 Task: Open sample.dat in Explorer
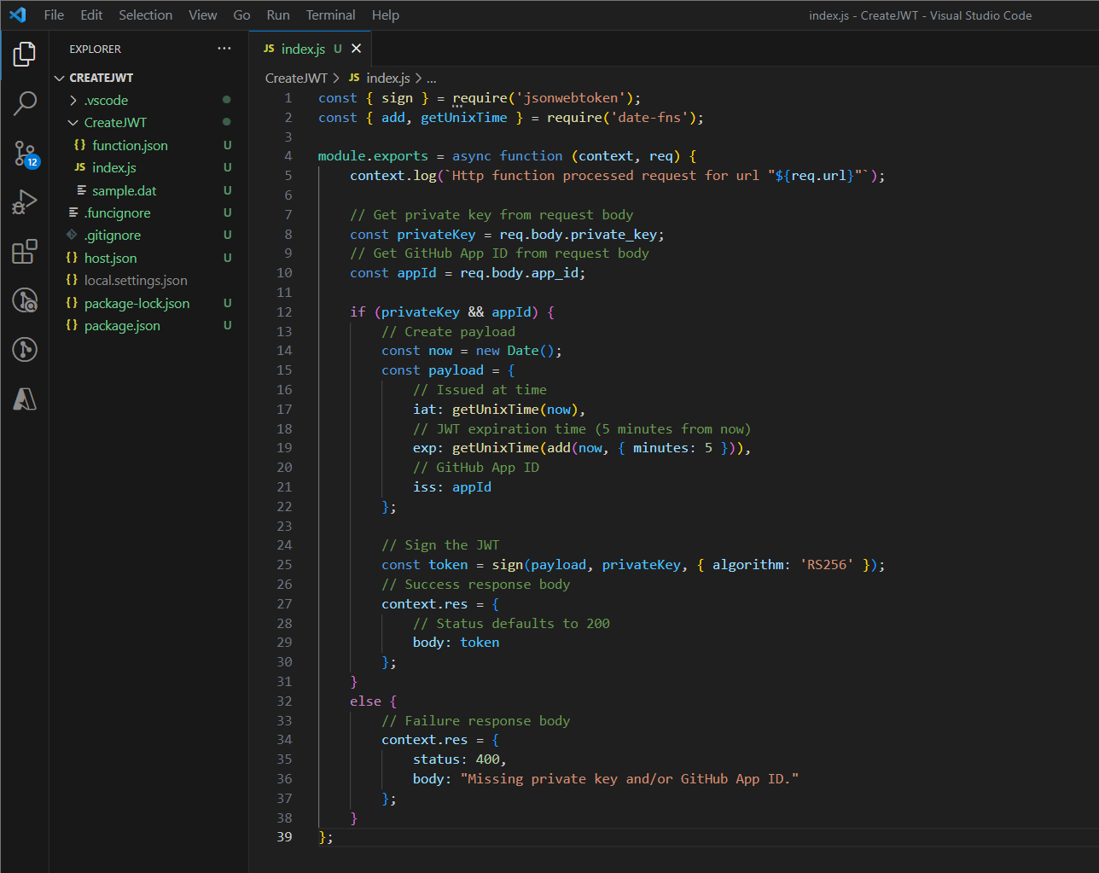coord(125,190)
